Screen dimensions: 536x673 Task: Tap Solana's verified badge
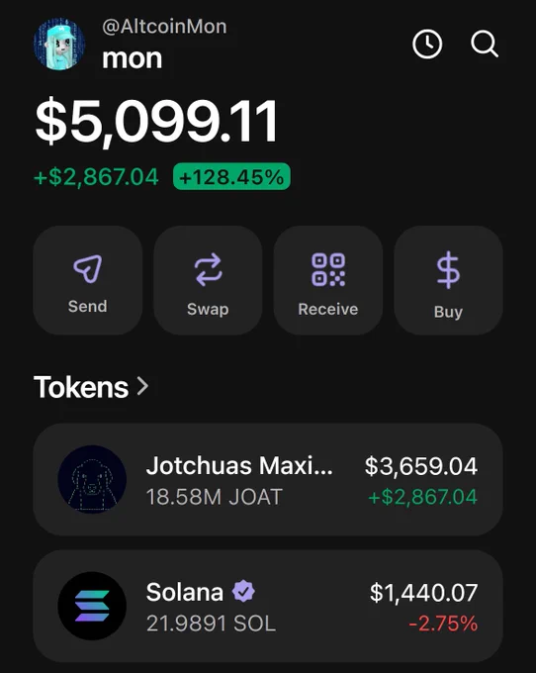[x=243, y=591]
